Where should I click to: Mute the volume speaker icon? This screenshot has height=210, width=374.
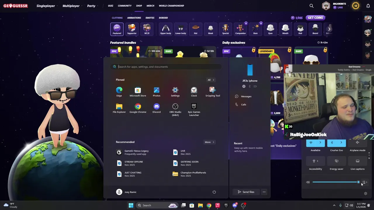point(308,182)
